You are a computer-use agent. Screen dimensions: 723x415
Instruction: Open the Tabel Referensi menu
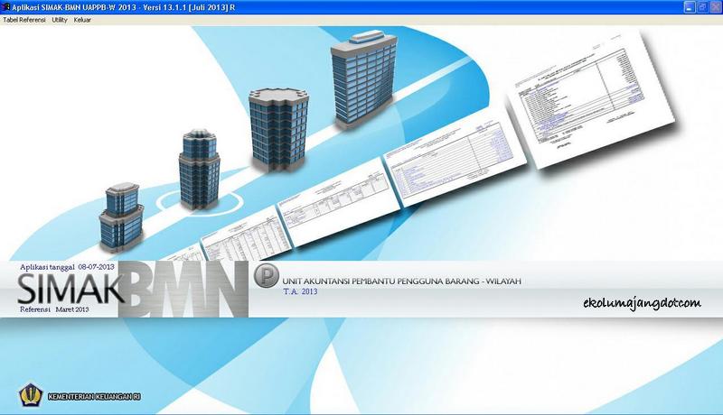pos(24,19)
